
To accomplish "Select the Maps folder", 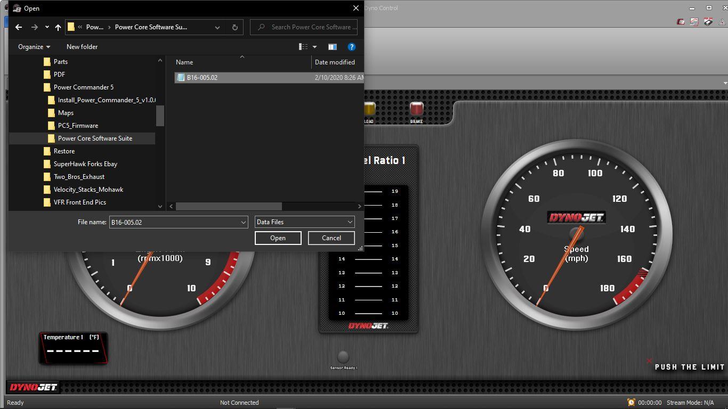I will 66,113.
